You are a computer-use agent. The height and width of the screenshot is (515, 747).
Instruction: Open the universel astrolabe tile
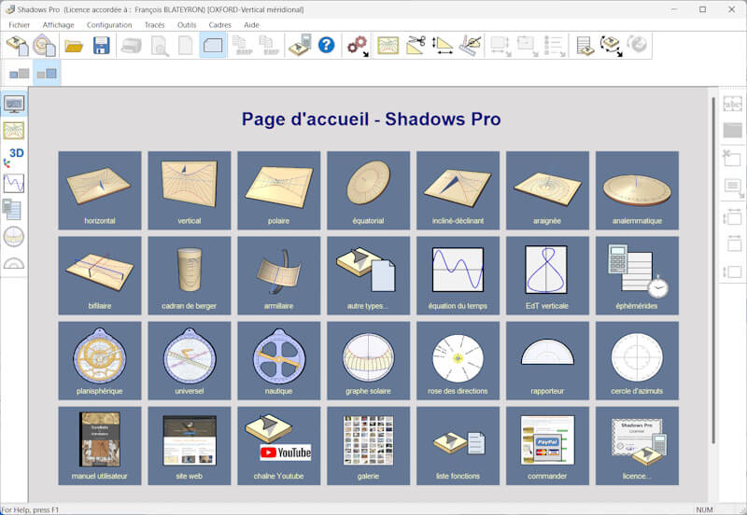(190, 361)
